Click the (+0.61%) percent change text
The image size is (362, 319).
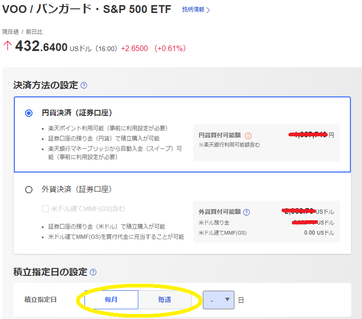[170, 48]
